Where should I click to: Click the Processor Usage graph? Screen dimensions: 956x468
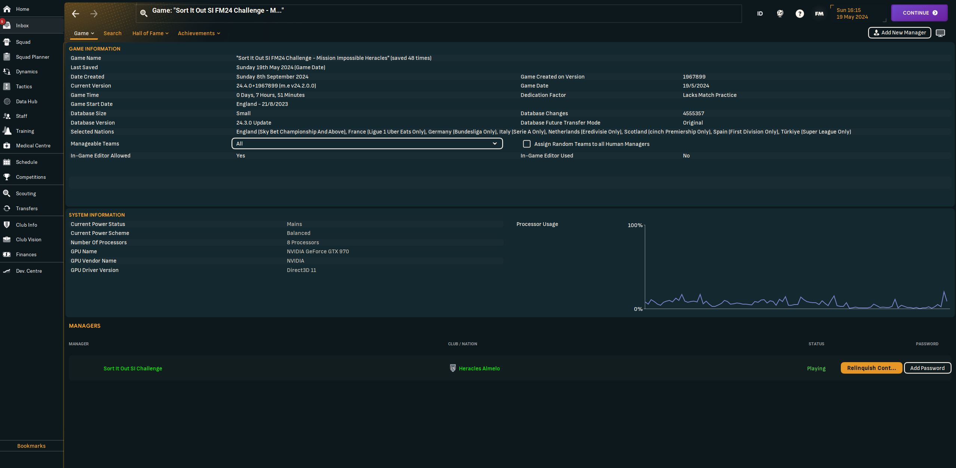tap(797, 267)
